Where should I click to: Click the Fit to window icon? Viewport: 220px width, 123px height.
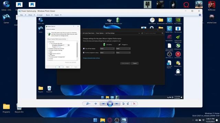96,104
